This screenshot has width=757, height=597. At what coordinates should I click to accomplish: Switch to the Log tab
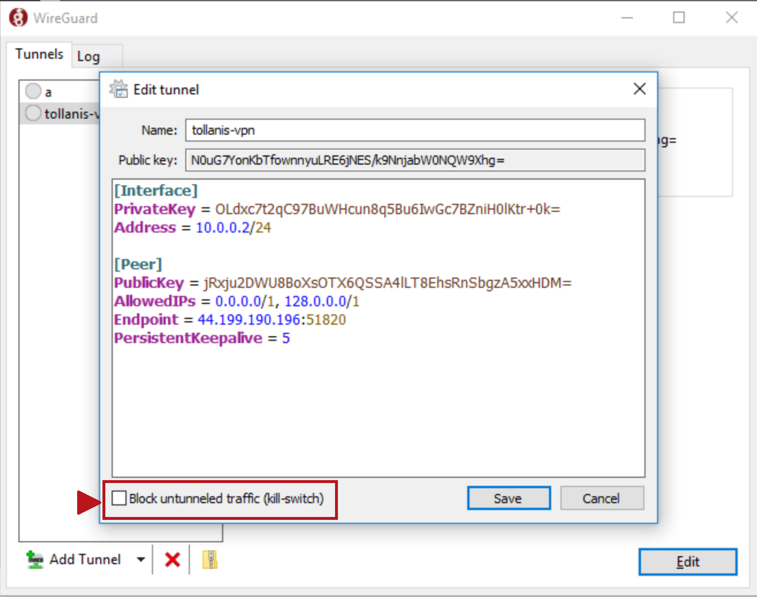(x=89, y=56)
